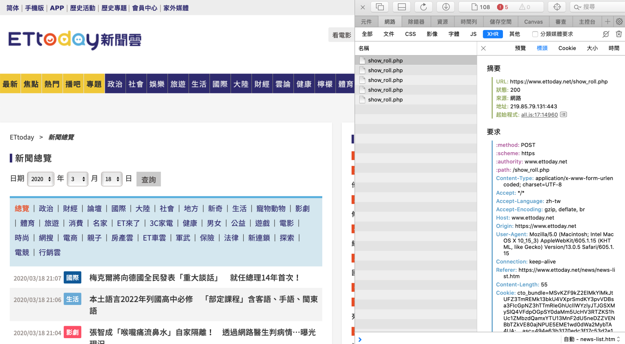
Task: Click the element selection crosshair icon
Action: click(557, 7)
